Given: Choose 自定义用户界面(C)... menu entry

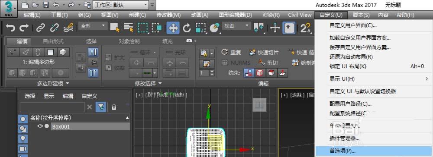Looking at the screenshot, I should point(374,25).
